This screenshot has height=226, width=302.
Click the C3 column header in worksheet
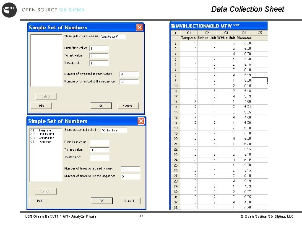coord(226,33)
